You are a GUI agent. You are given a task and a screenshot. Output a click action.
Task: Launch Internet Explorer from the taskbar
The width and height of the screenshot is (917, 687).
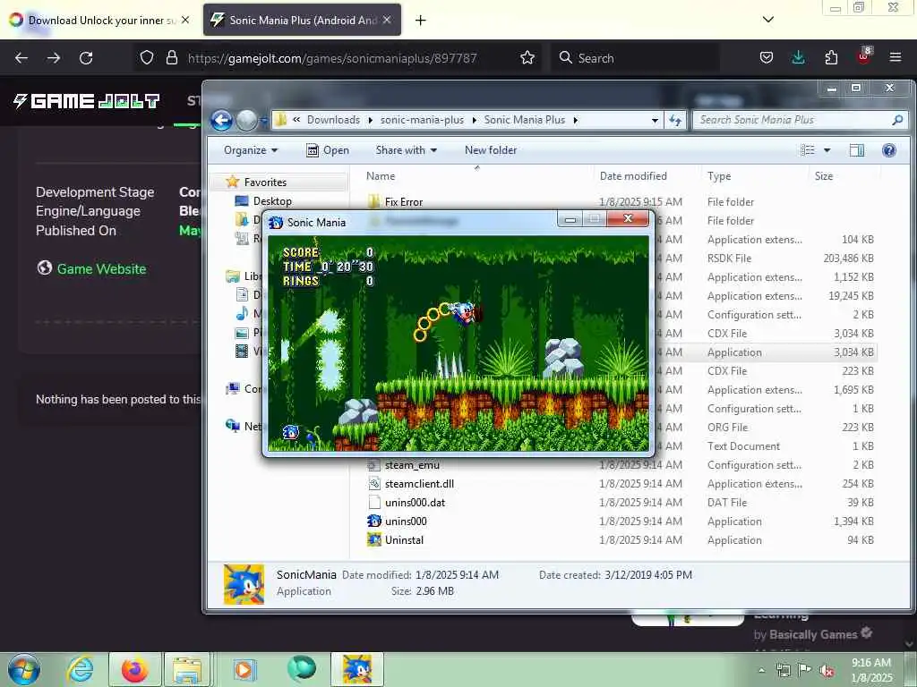[x=80, y=669]
